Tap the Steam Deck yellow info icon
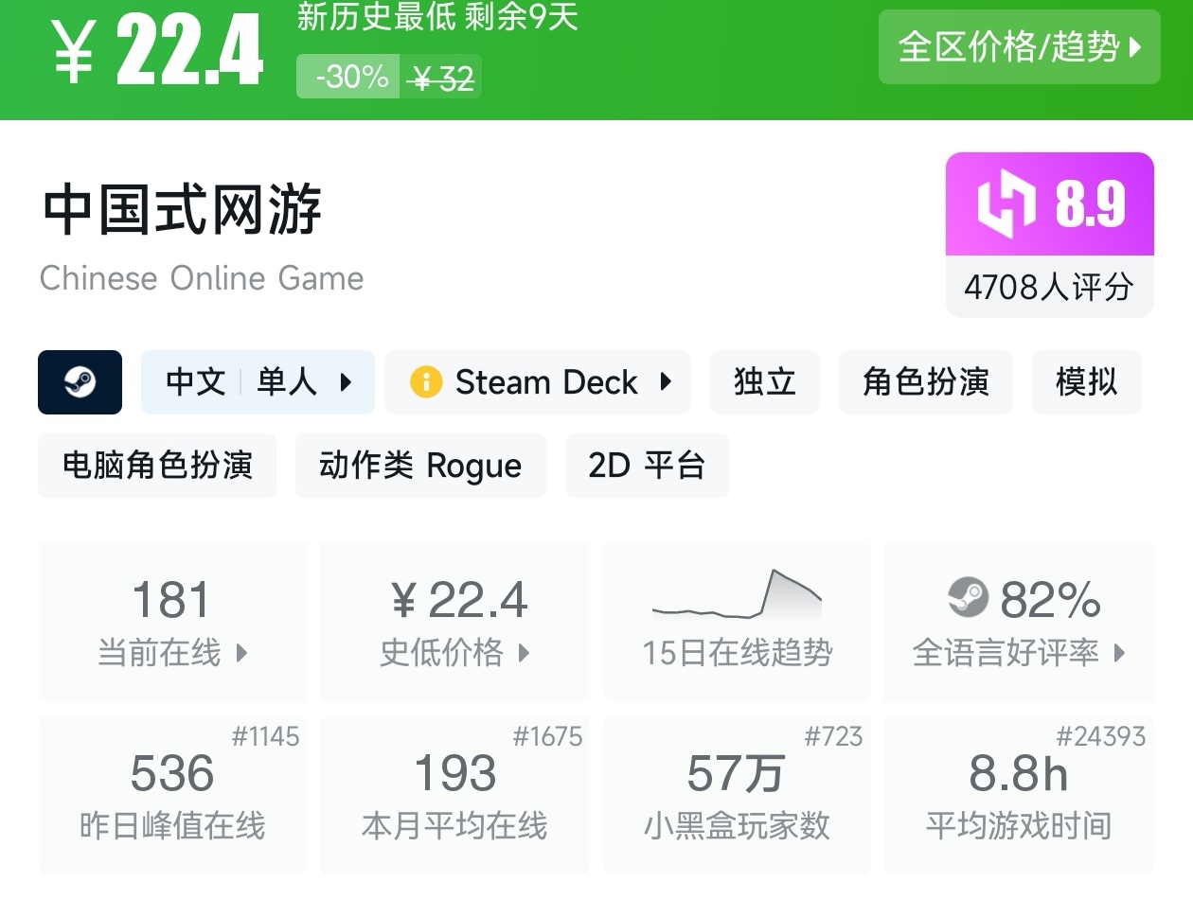Image resolution: width=1193 pixels, height=899 pixels. [x=426, y=382]
